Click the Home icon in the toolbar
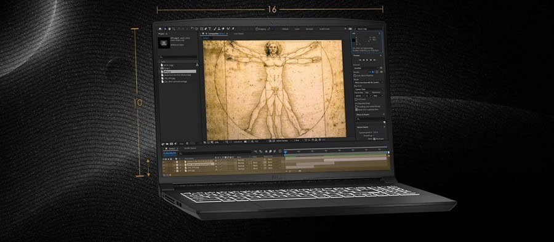Viewport: 554px width, 242px height. click(x=160, y=28)
